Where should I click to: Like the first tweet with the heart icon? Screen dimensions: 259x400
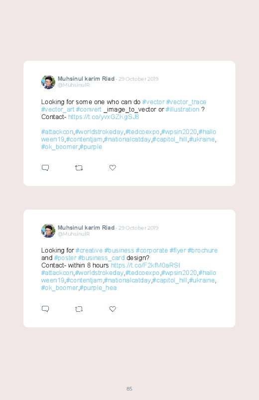[113, 167]
